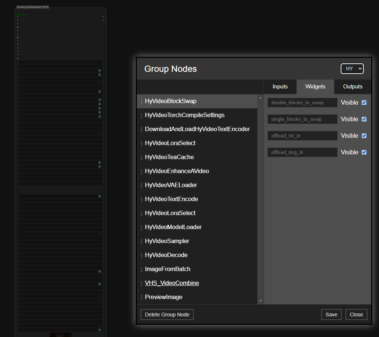The width and height of the screenshot is (379, 337).
Task: Click drag handle beside DownloadAndLoadHyVideoTextEncoder
Action: 142,130
